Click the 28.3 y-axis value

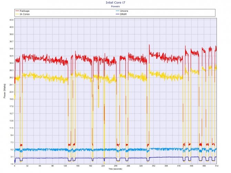click(12, 70)
